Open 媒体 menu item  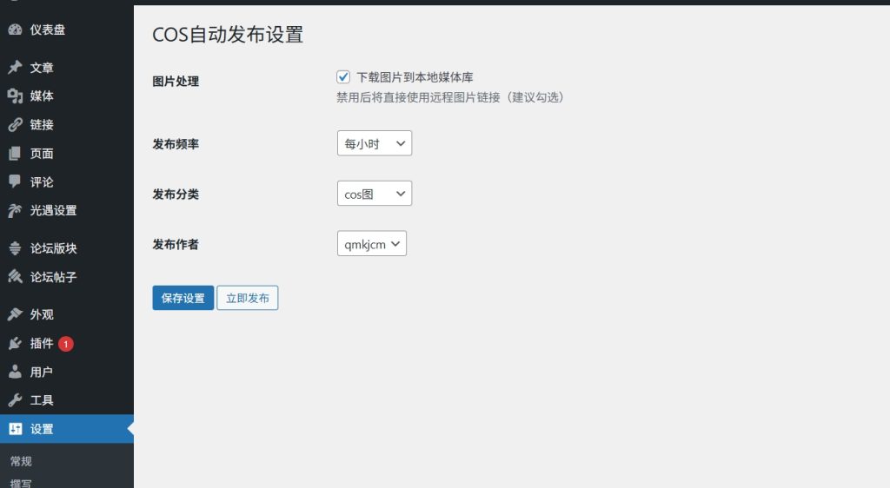pos(66,96)
